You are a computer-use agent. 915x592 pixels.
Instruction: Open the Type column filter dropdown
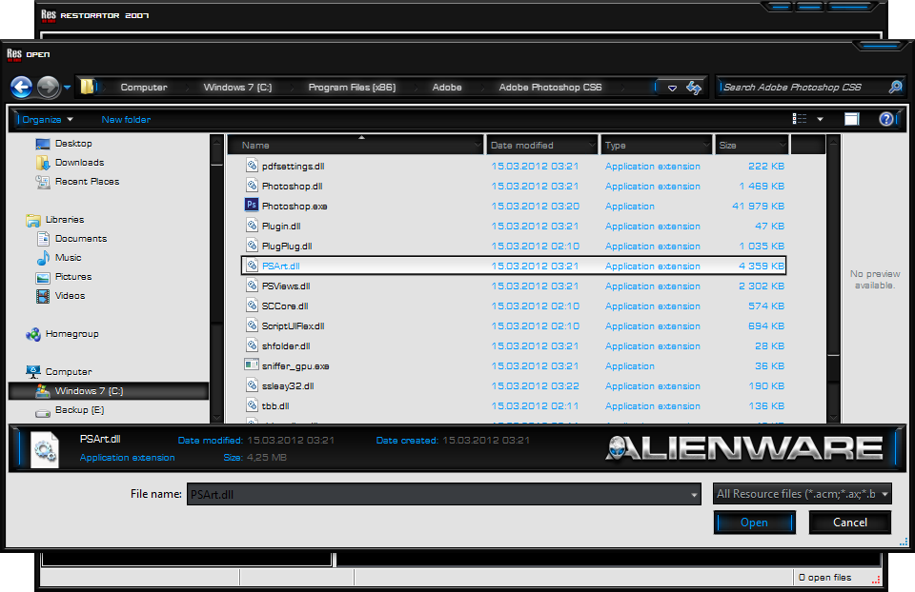point(706,145)
